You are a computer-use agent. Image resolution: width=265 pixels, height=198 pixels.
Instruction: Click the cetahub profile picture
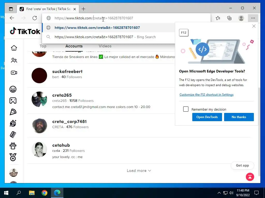click(x=39, y=149)
